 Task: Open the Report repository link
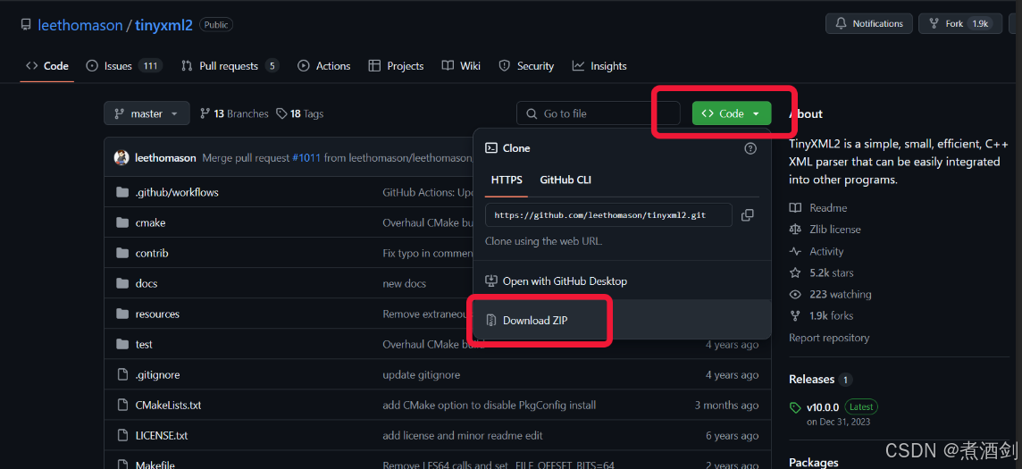(829, 338)
